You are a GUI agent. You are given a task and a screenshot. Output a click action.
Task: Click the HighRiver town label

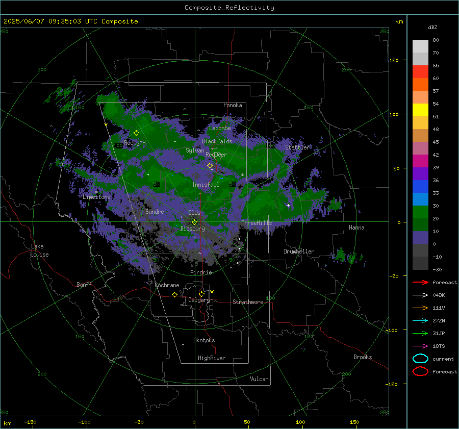[212, 358]
